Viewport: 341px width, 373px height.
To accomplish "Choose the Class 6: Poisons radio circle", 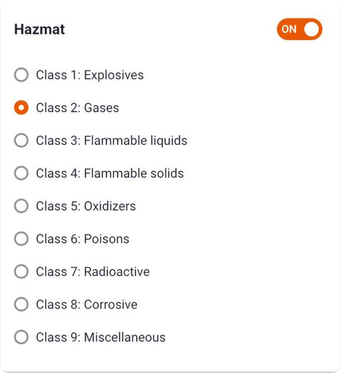I will [21, 238].
